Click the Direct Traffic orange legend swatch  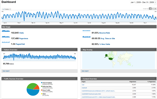(42, 90)
